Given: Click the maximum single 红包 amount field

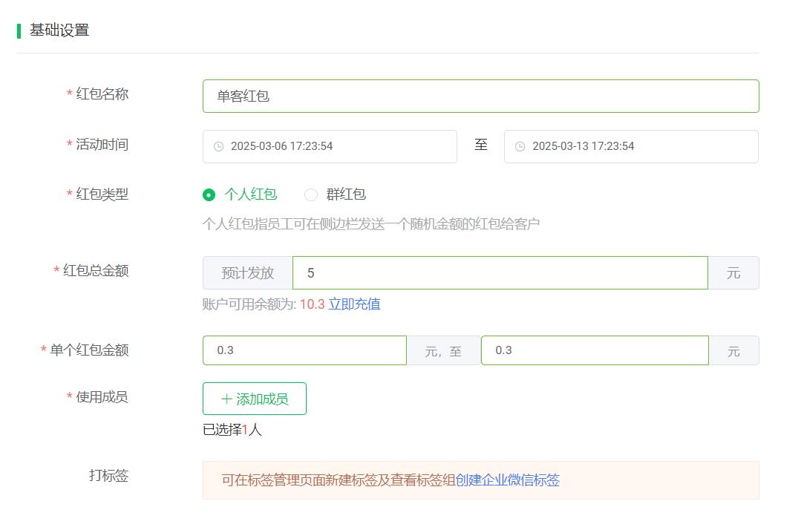Looking at the screenshot, I should 595,350.
